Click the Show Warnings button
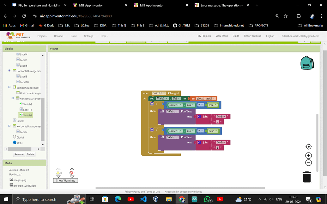The height and width of the screenshot is (204, 327). point(65,180)
